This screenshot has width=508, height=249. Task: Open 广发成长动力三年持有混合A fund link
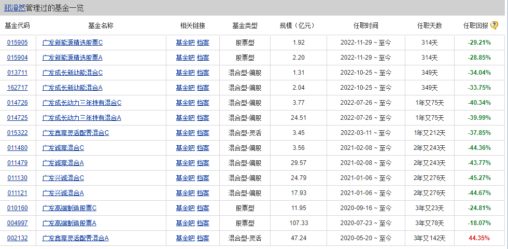[81, 118]
